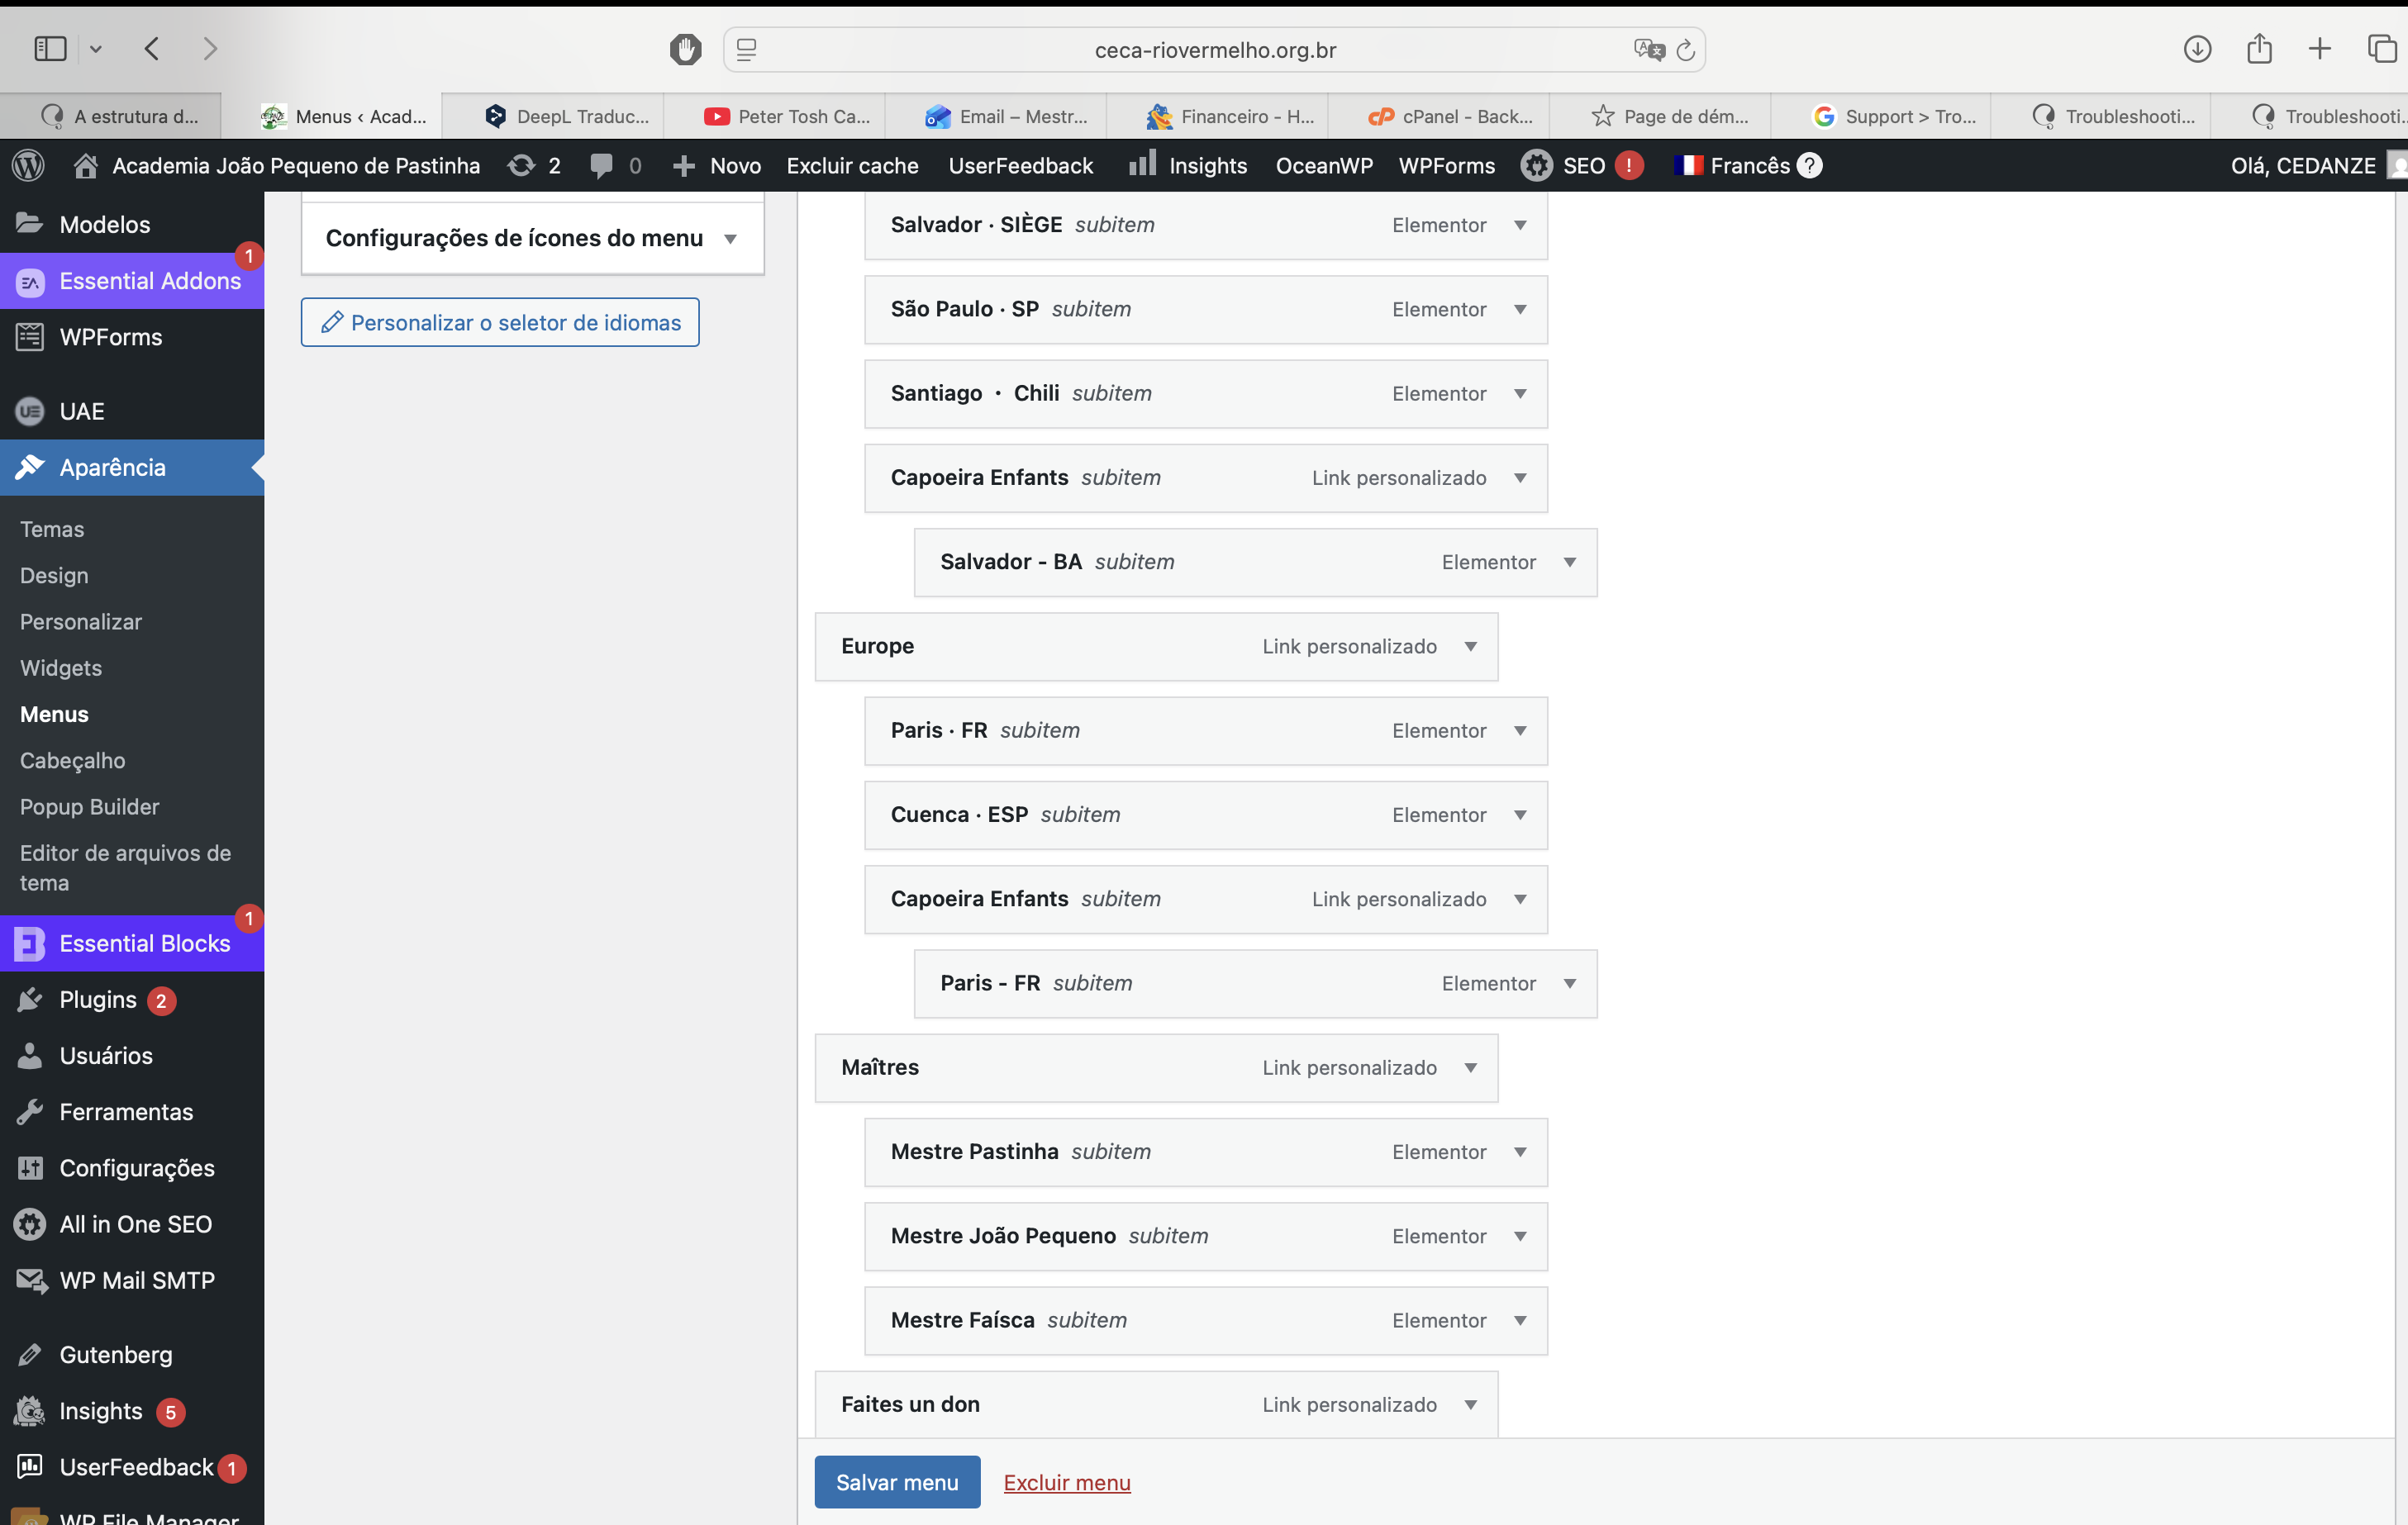
Task: Click the updates icon showing 2
Action: click(x=534, y=166)
